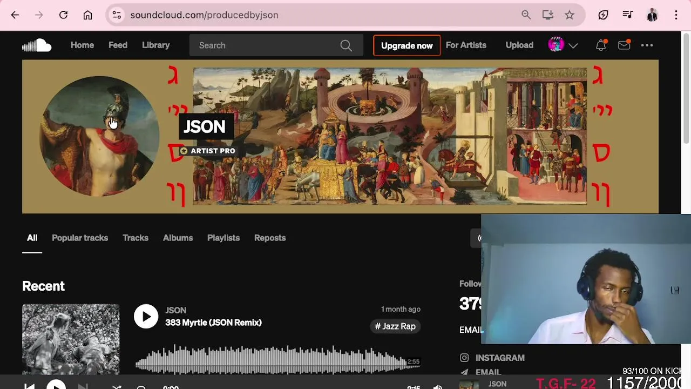Go to the Home tab
The image size is (691, 389).
(x=82, y=45)
